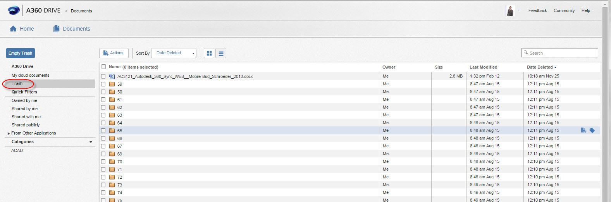Click the A360 Drive logo icon

tap(14, 10)
